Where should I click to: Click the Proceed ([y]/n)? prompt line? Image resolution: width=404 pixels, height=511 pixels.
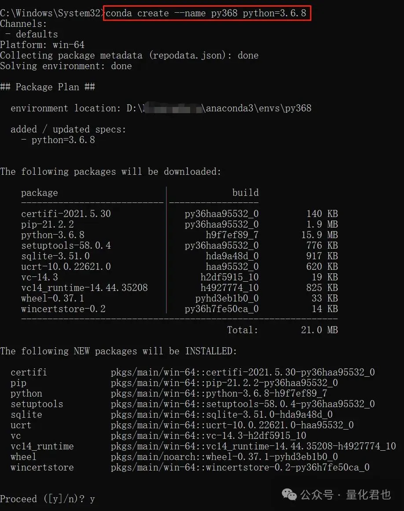coord(47,499)
